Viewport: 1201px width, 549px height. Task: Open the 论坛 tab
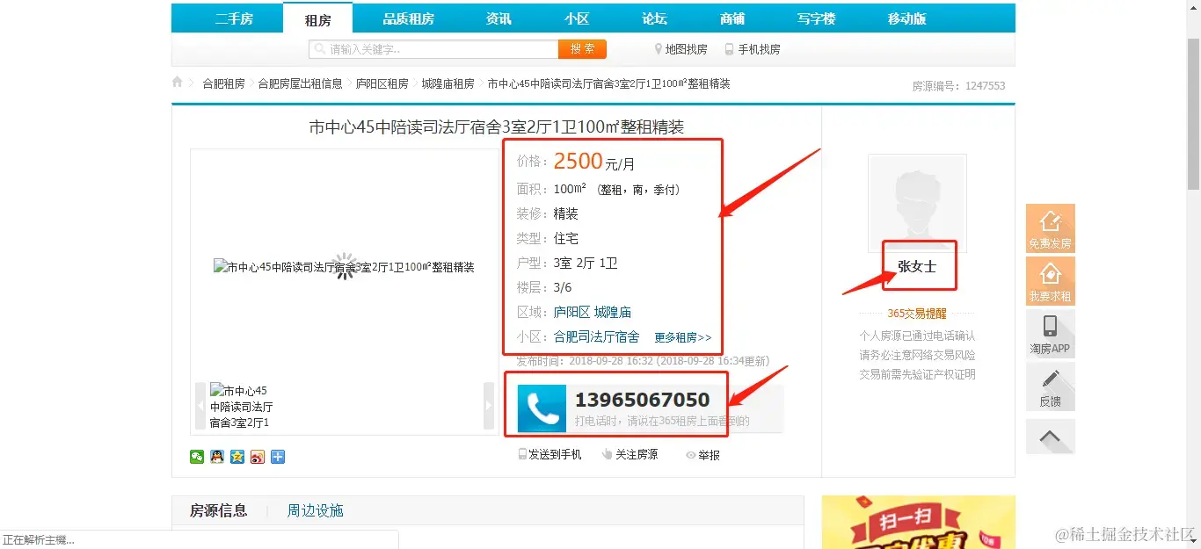(x=654, y=18)
